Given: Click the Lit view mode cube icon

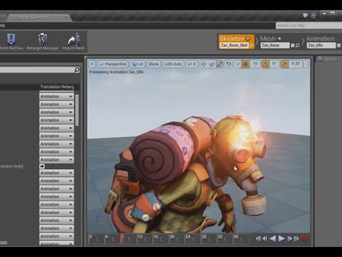Looking at the screenshot, I should click(135, 64).
